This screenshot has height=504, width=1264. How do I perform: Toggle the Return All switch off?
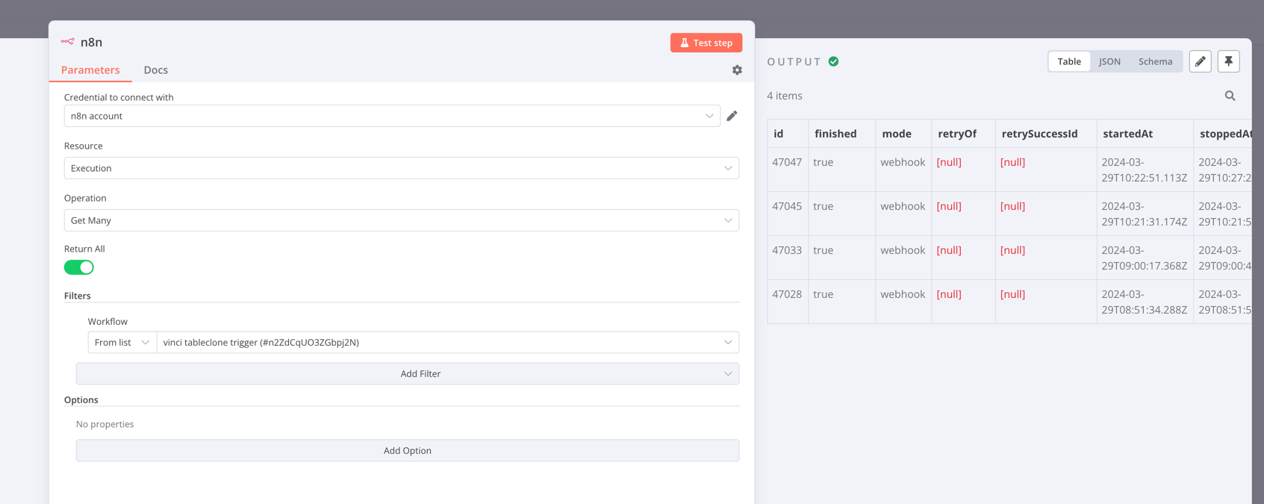pyautogui.click(x=79, y=267)
